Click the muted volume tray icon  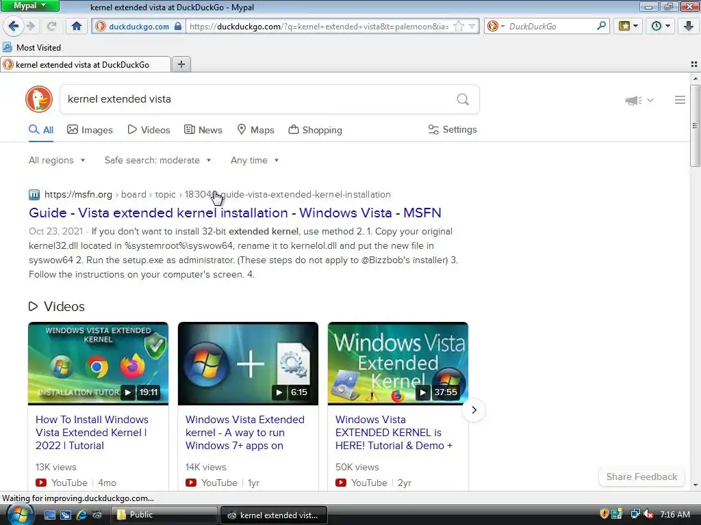click(x=648, y=514)
